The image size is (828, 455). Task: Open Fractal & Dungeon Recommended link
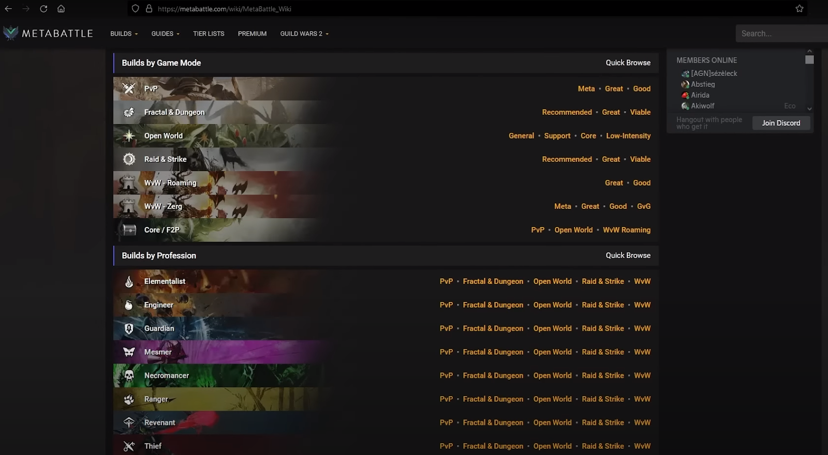(567, 112)
